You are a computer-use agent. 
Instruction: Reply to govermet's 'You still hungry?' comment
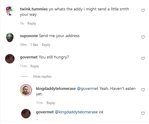point(35,66)
